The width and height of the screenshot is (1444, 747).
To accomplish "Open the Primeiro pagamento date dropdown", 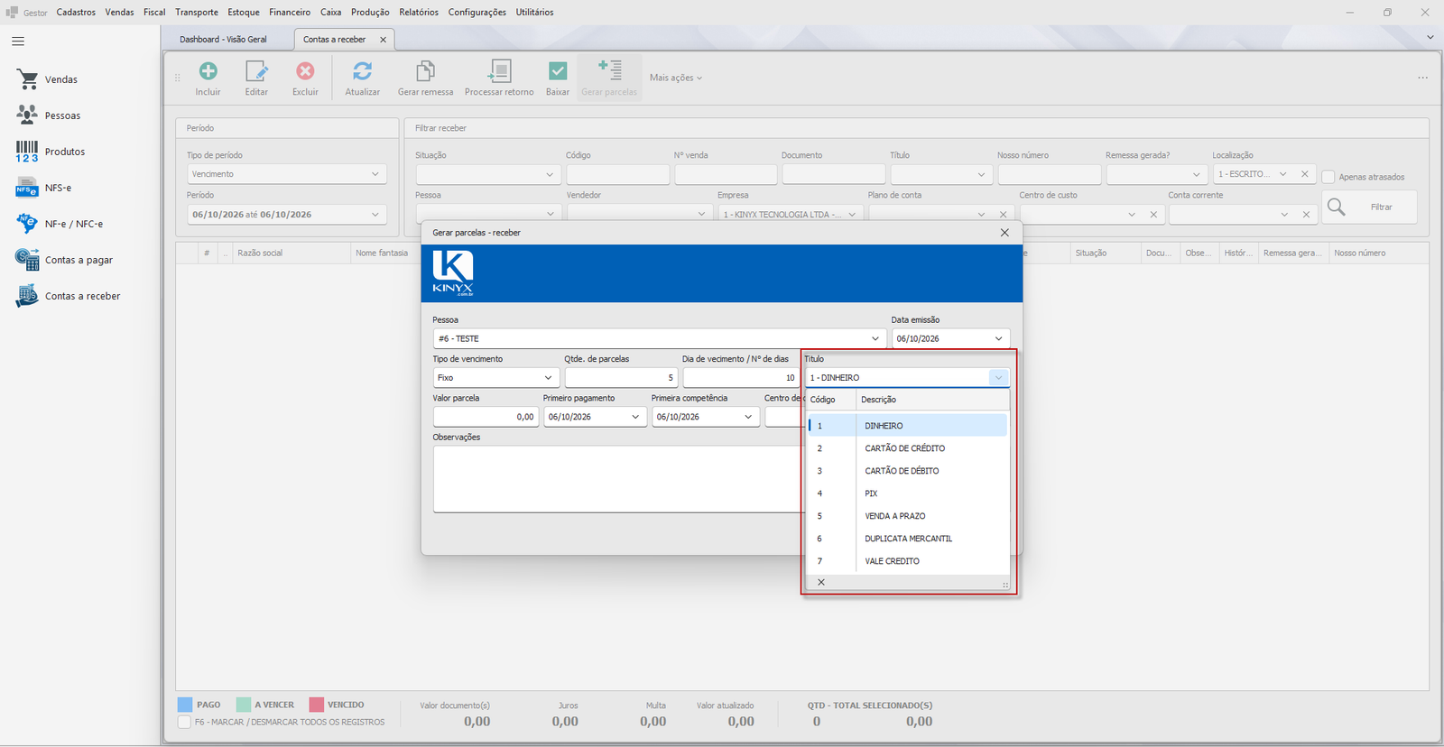I will click(x=635, y=417).
